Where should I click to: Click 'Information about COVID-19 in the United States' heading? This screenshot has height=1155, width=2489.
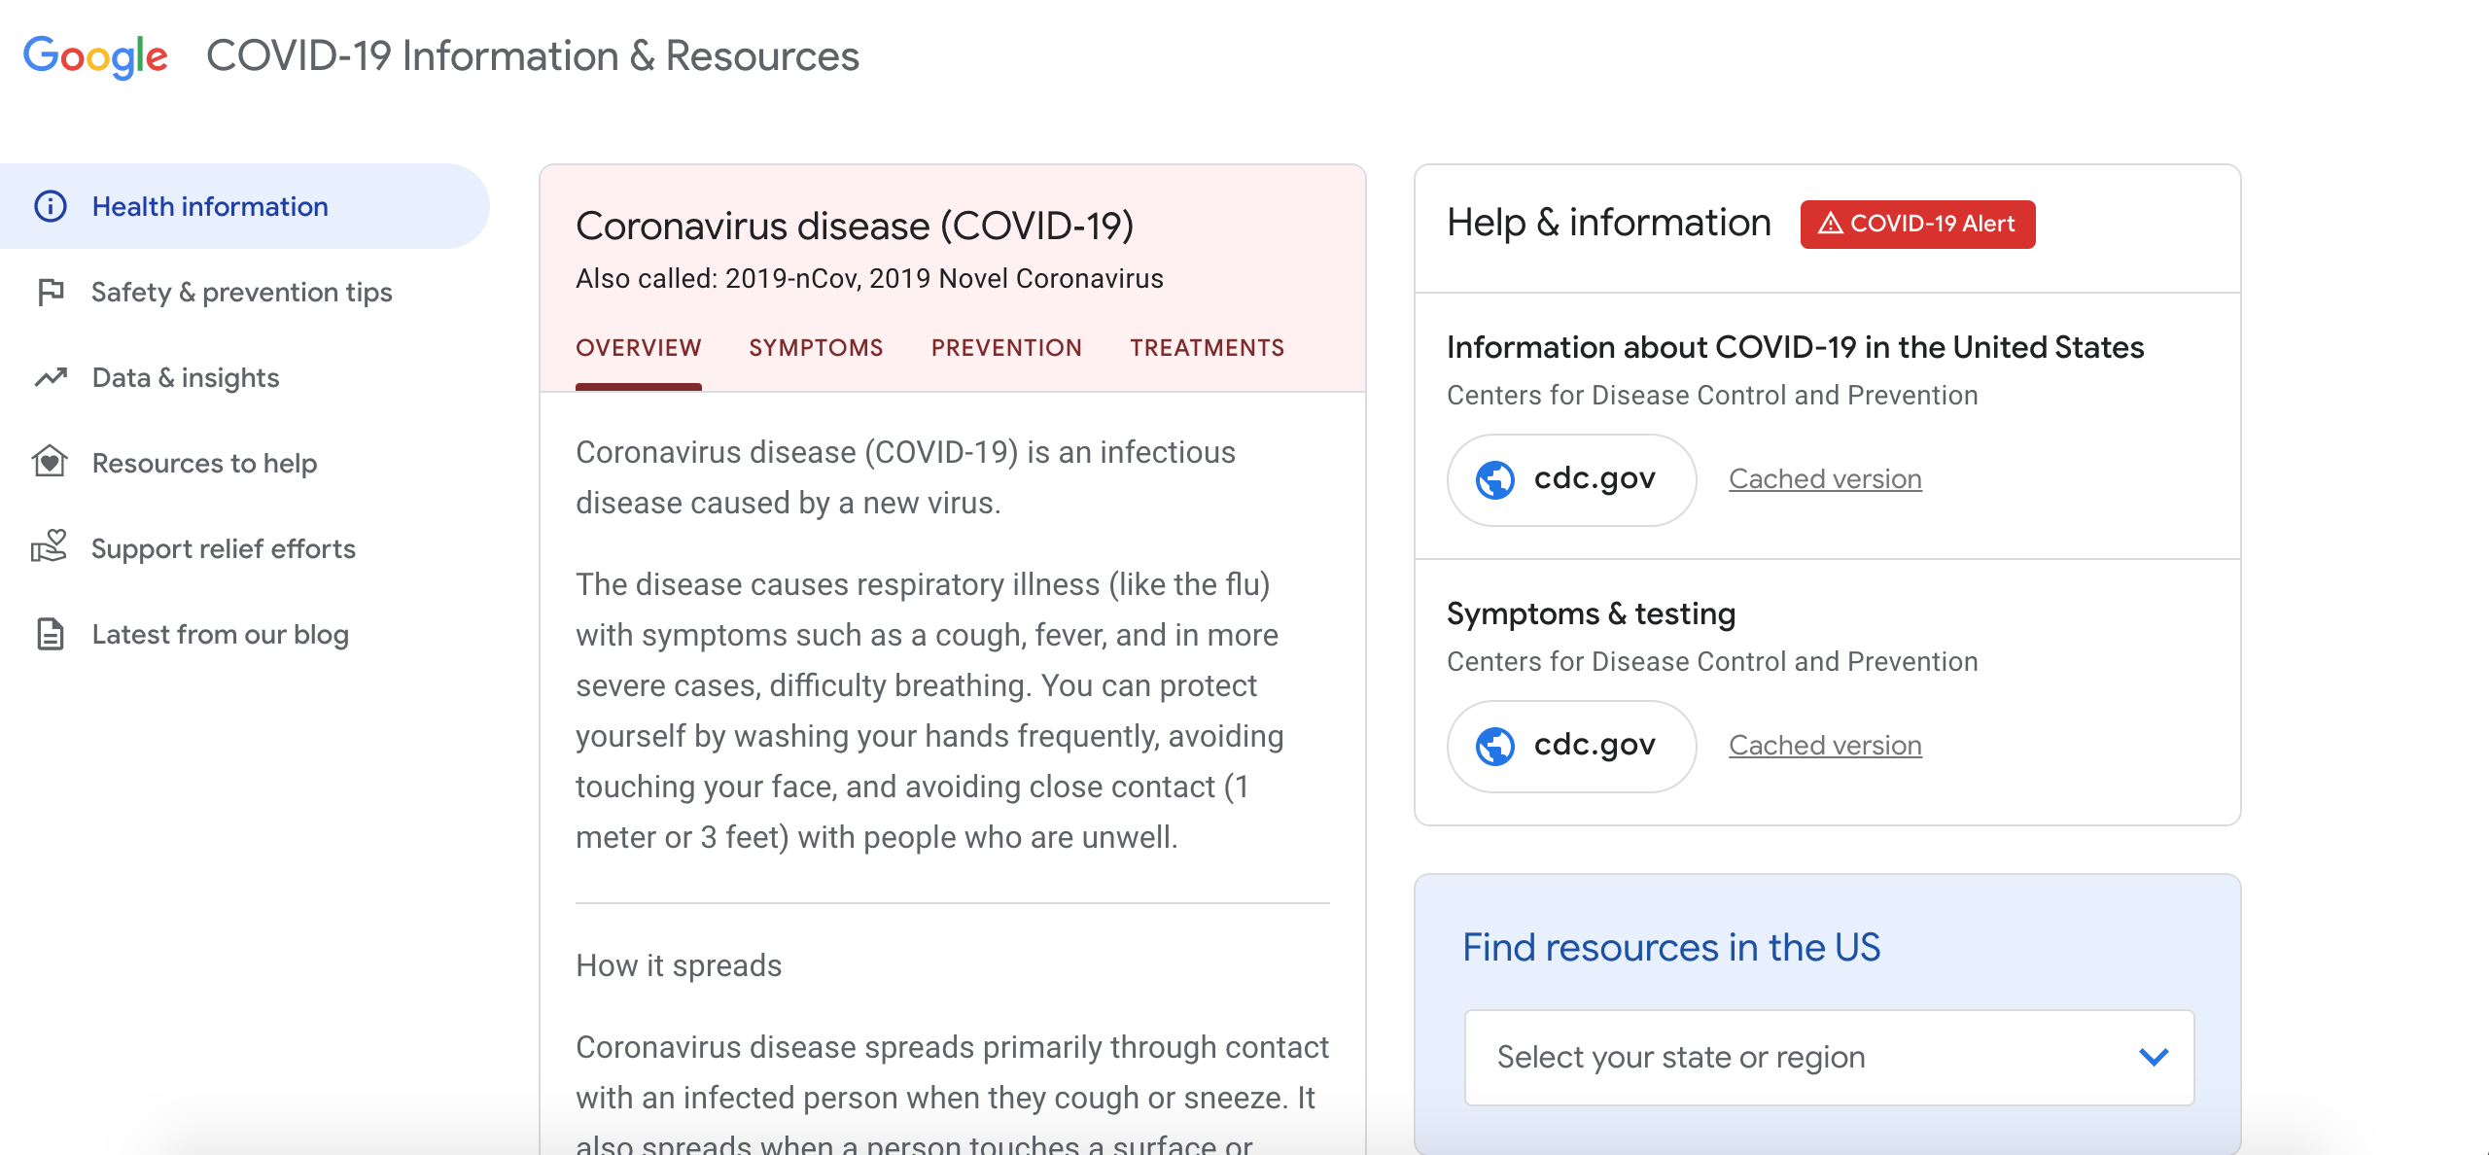[1795, 347]
